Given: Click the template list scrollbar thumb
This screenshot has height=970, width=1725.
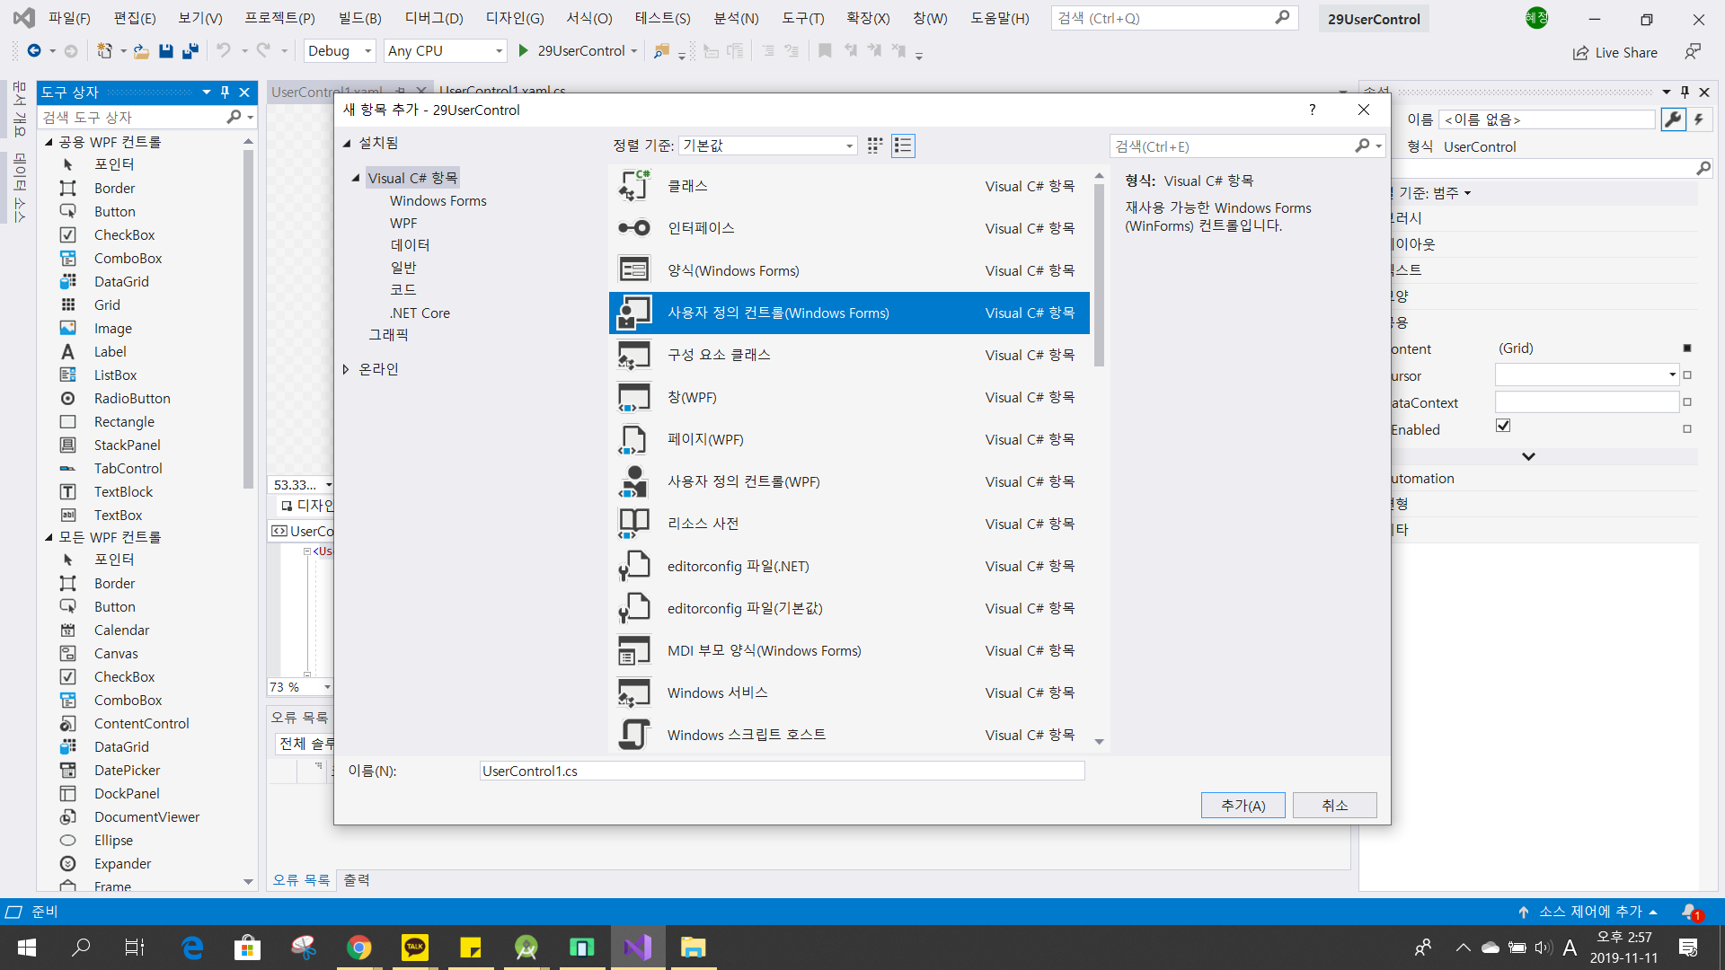Looking at the screenshot, I should tap(1099, 274).
